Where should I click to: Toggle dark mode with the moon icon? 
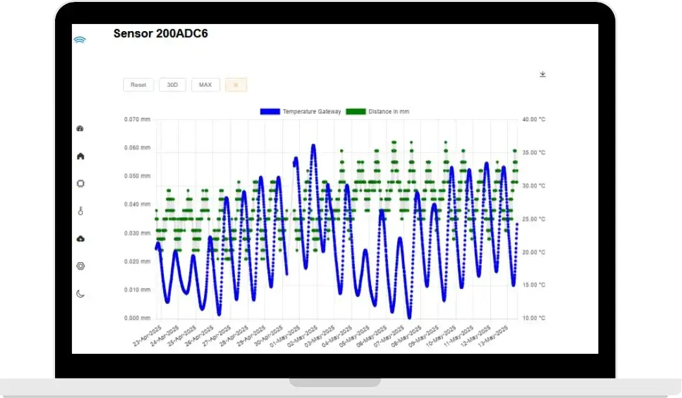(x=80, y=294)
